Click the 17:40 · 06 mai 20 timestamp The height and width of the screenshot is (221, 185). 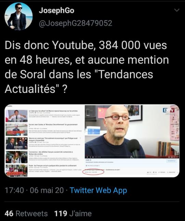tap(34, 190)
